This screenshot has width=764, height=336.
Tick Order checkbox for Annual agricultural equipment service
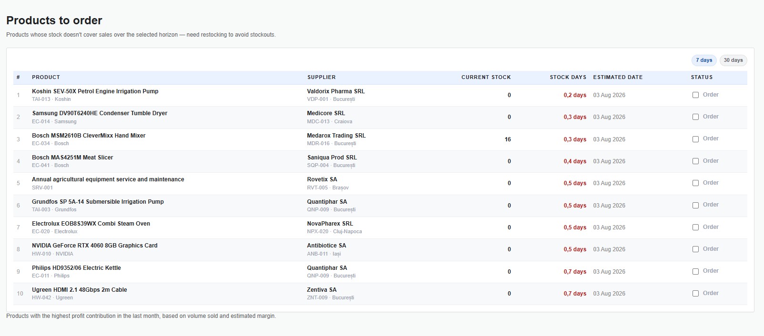click(x=695, y=183)
